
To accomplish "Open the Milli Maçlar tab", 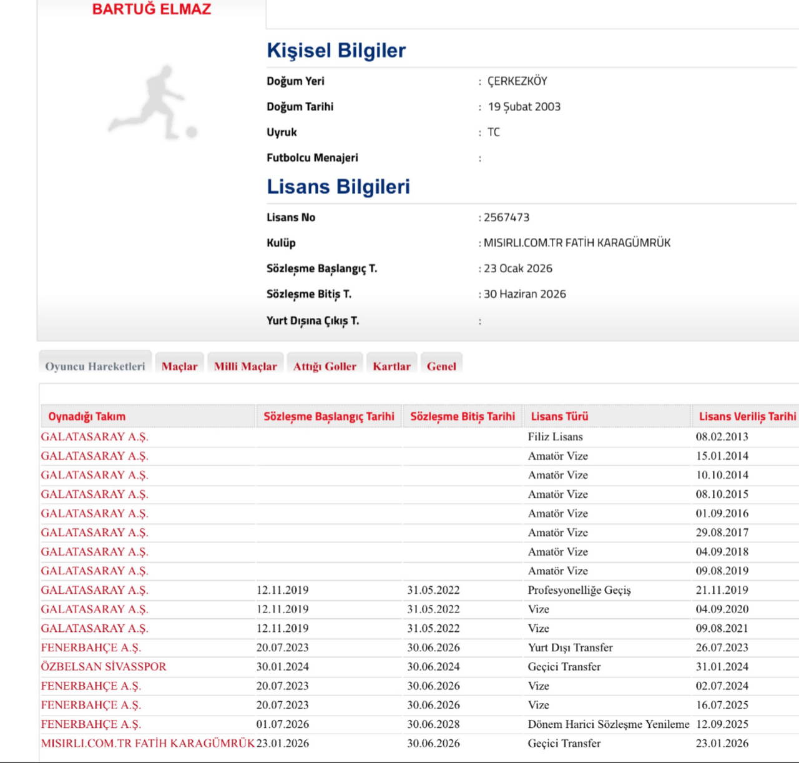I will pyautogui.click(x=245, y=367).
